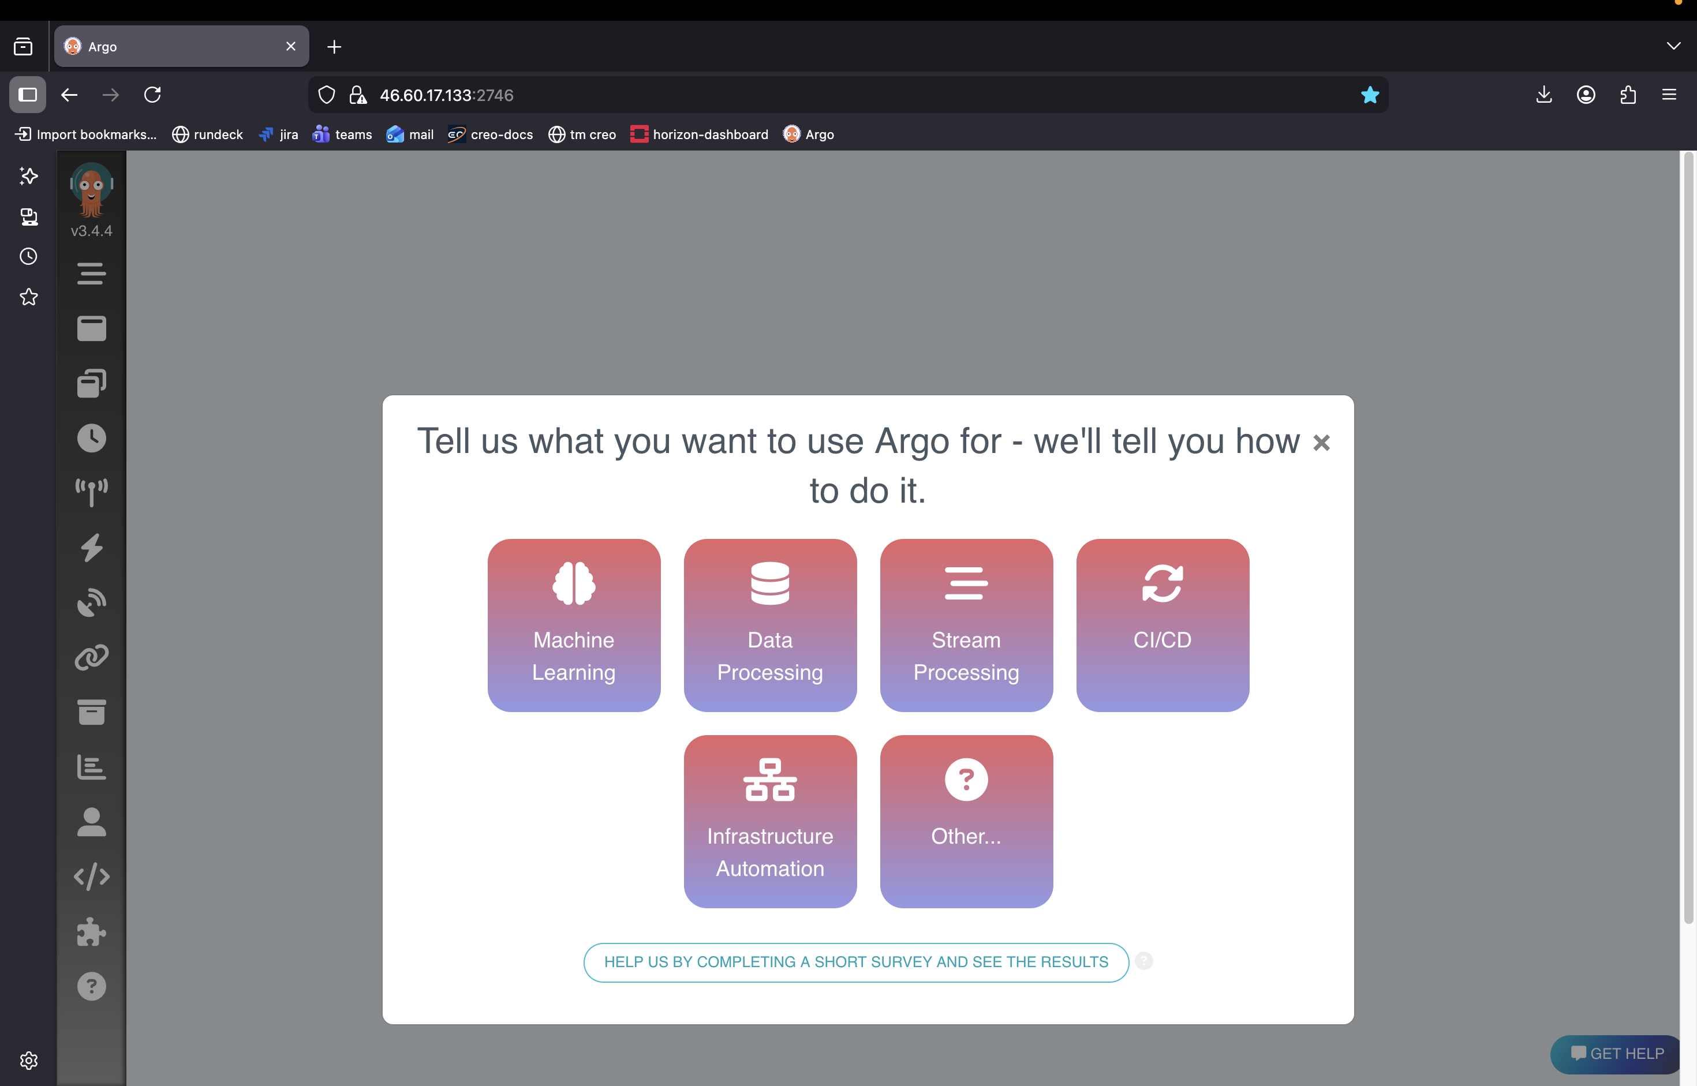Close the Argo use-case dialog

click(x=1321, y=443)
